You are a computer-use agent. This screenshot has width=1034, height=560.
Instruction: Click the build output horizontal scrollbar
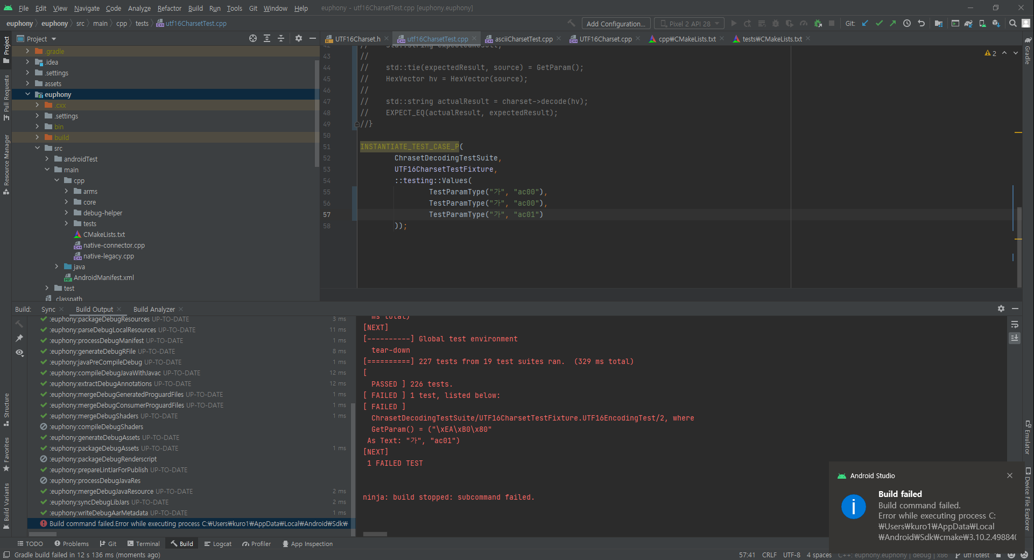point(375,534)
